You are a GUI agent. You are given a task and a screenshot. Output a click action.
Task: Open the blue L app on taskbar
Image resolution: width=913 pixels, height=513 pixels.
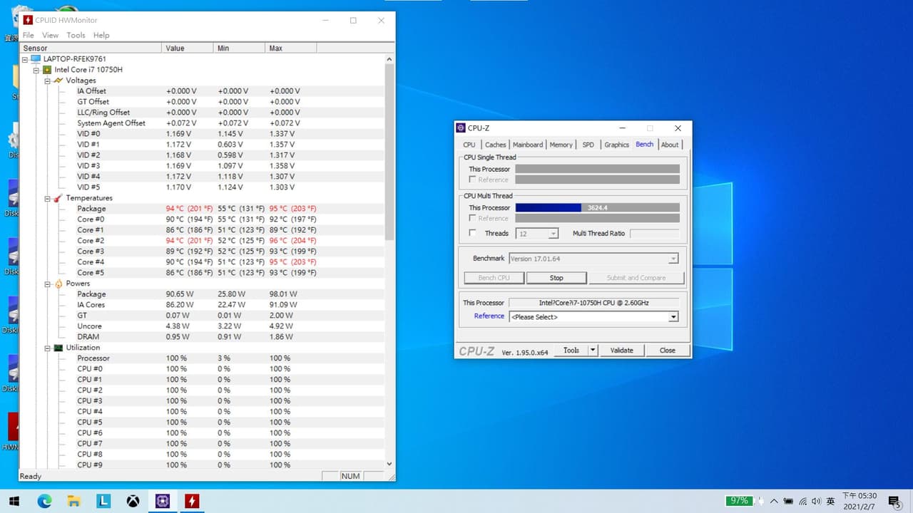(x=103, y=501)
